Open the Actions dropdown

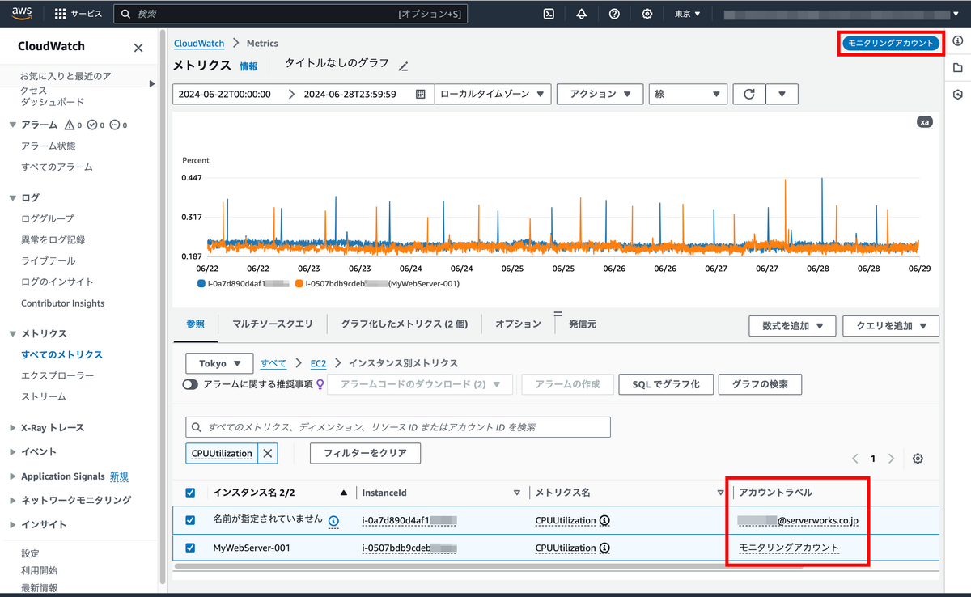(600, 94)
